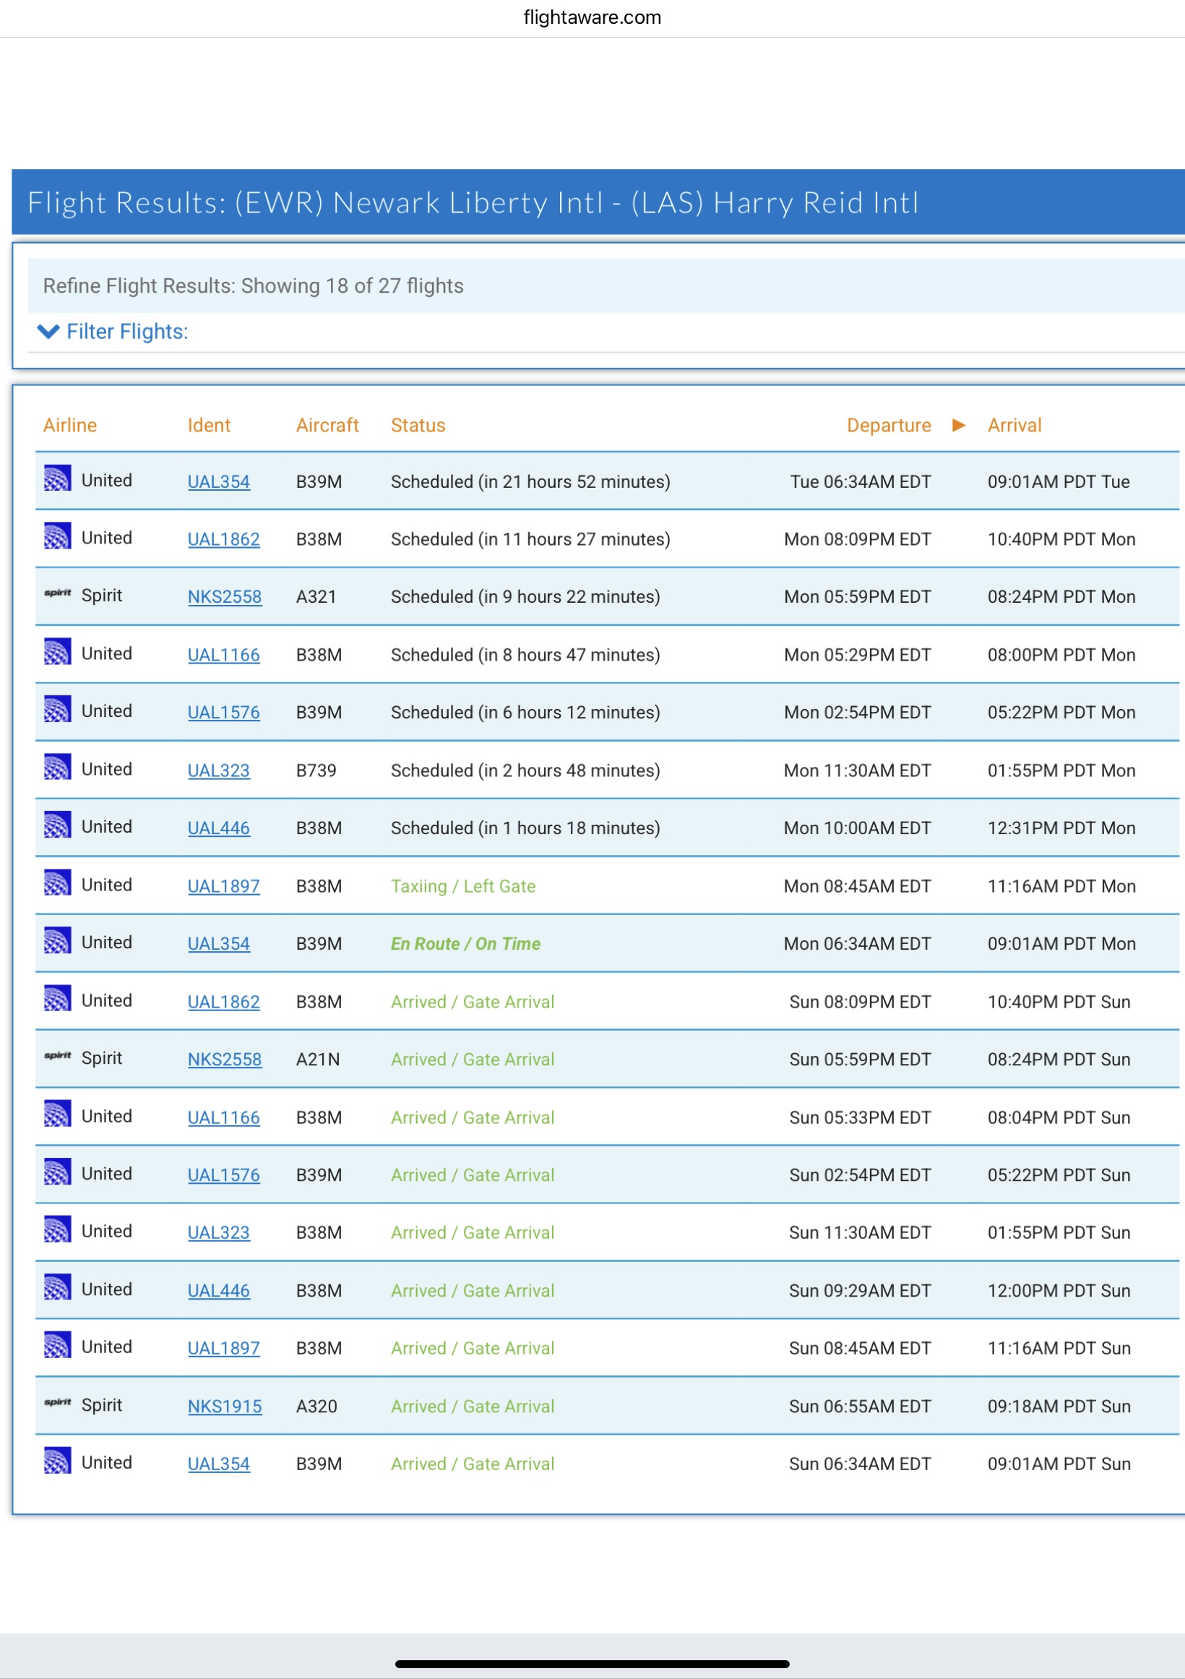This screenshot has height=1679, width=1185.
Task: Click United logo in Tue 06:34AM row
Action: [x=57, y=478]
